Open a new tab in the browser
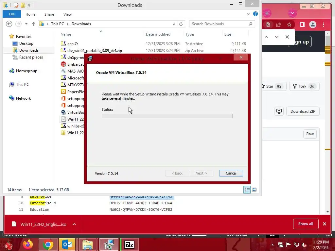Viewport: 335px width, 251px height. [267, 13]
